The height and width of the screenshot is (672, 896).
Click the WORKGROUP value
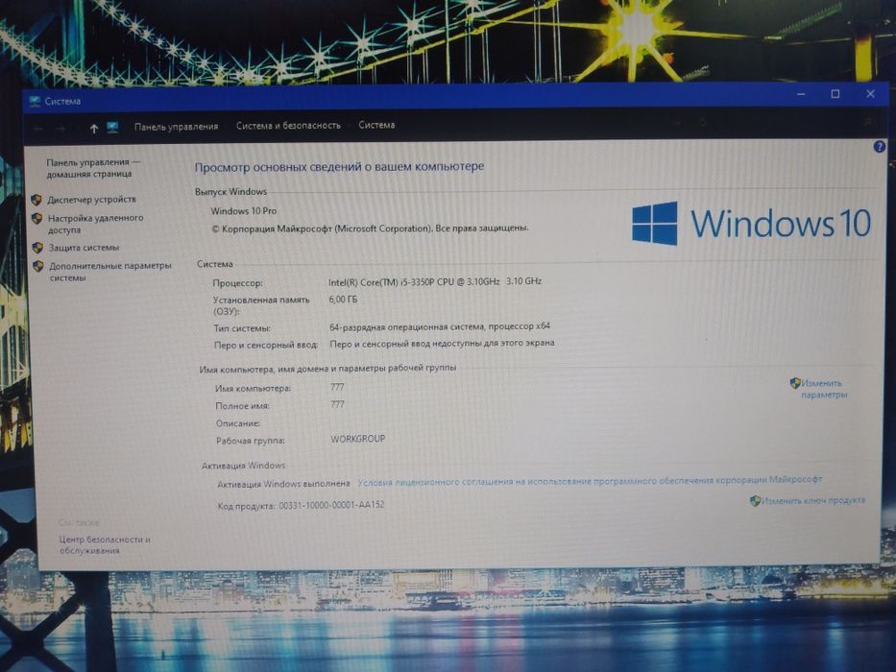(x=357, y=439)
